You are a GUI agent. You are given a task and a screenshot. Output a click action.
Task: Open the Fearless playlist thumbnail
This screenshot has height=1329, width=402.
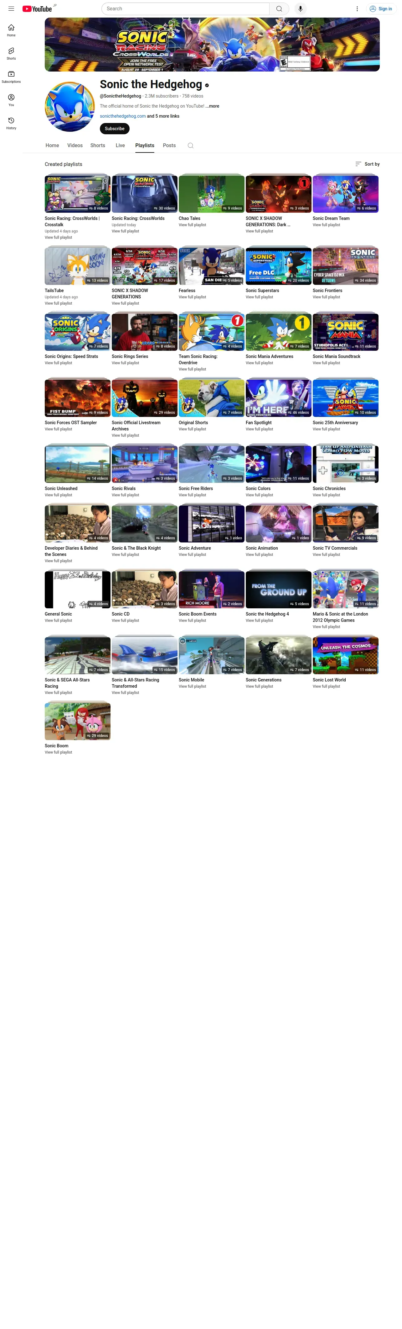pyautogui.click(x=212, y=266)
